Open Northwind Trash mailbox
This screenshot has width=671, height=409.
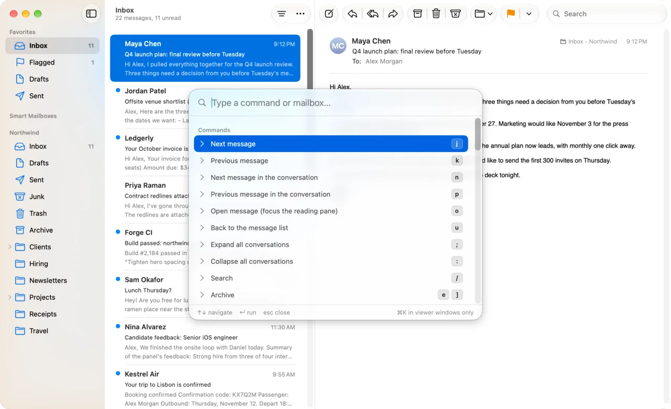click(x=52, y=213)
